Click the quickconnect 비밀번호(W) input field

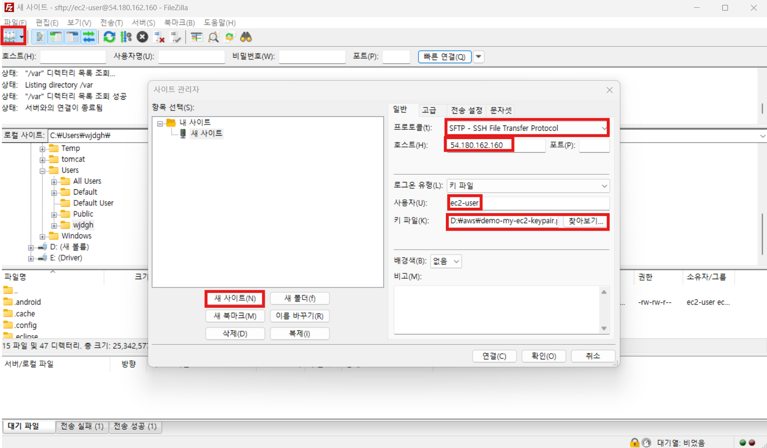coord(312,56)
